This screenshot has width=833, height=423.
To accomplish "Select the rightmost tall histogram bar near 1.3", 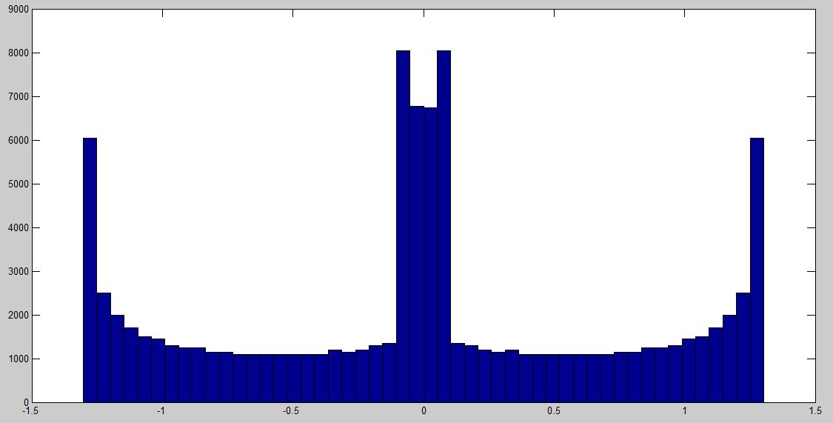I will pos(757,270).
